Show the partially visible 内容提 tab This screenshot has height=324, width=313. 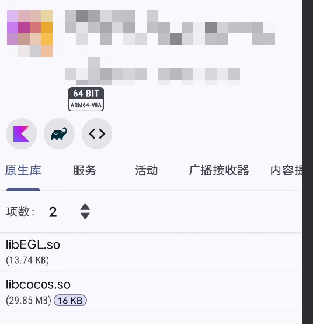[x=286, y=170]
